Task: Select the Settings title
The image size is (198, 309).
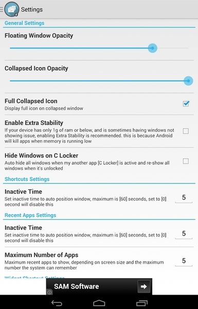Action: click(x=32, y=9)
